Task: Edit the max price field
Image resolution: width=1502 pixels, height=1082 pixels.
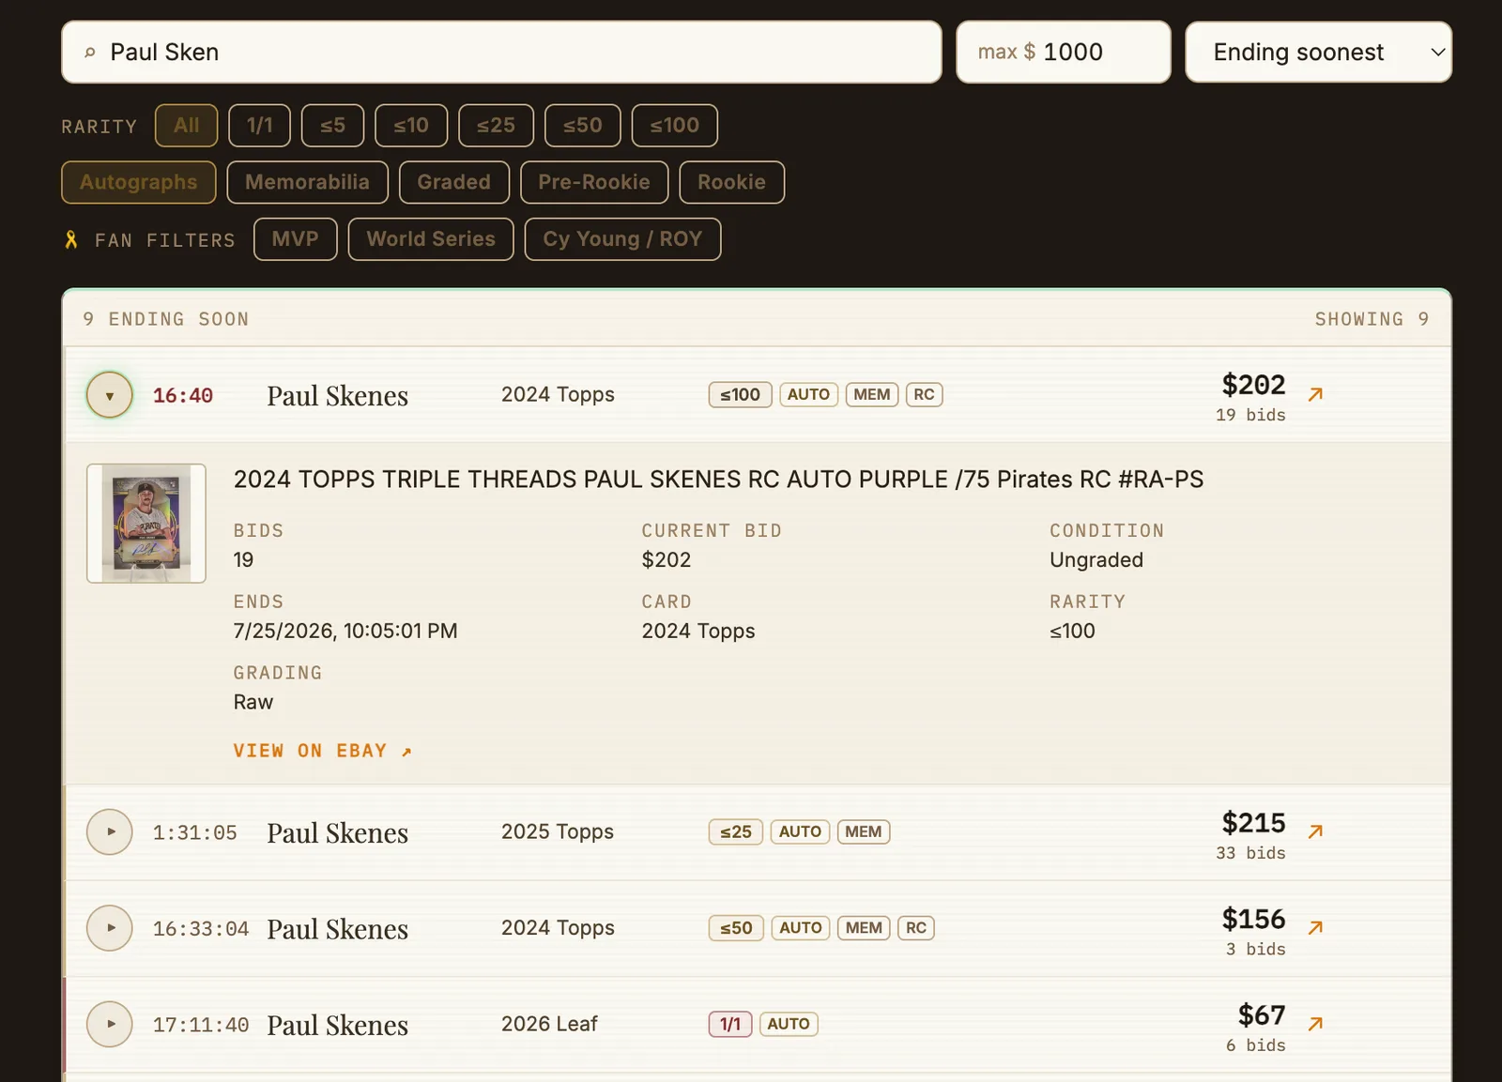Action: [x=1064, y=53]
